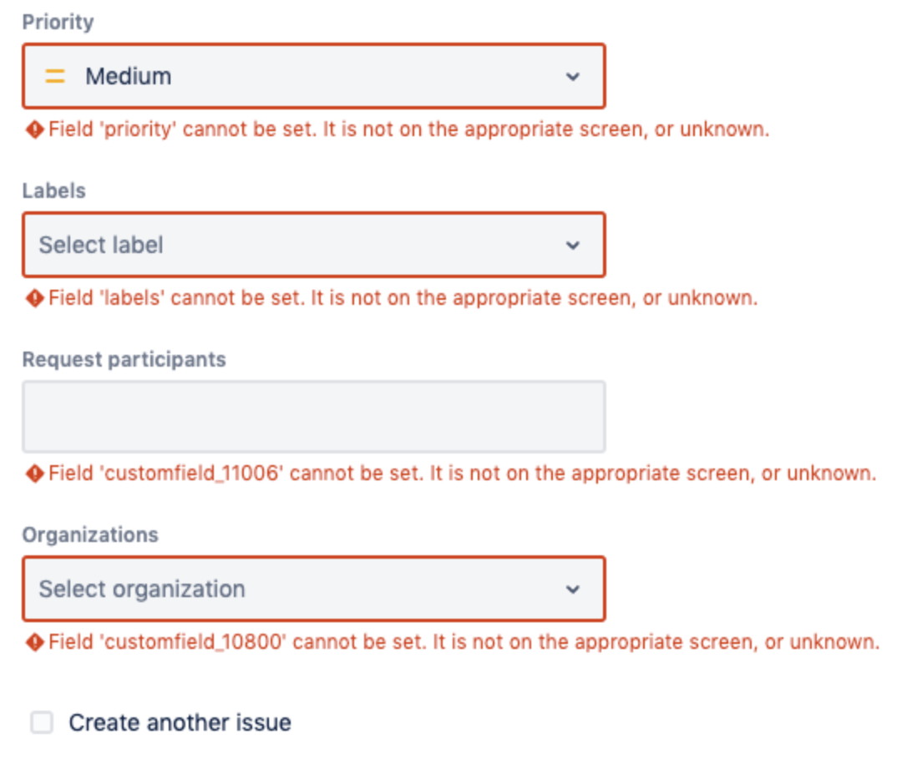Click the Organizations dropdown chevron arrow

click(573, 590)
